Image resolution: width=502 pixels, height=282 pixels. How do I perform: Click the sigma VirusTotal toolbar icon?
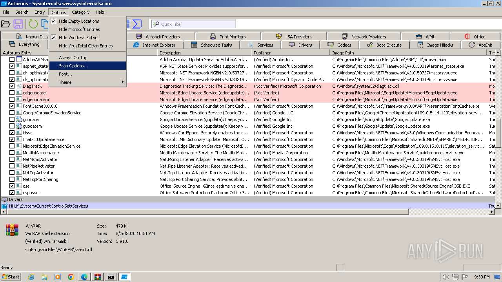(137, 24)
